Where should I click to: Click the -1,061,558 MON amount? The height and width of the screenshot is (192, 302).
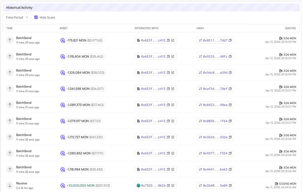(x=78, y=89)
